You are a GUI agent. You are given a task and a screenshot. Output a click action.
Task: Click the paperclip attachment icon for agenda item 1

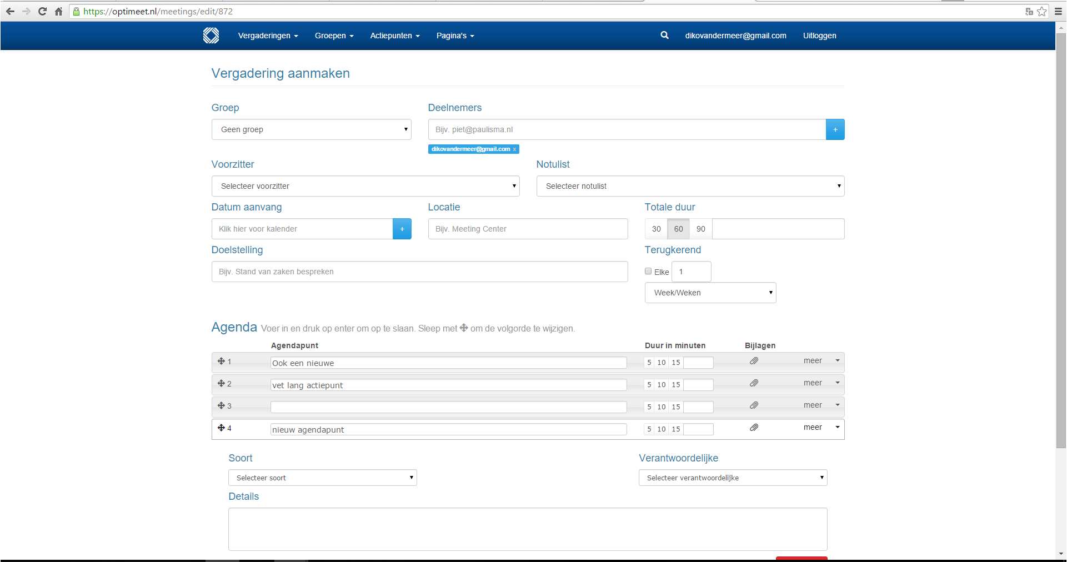point(754,361)
